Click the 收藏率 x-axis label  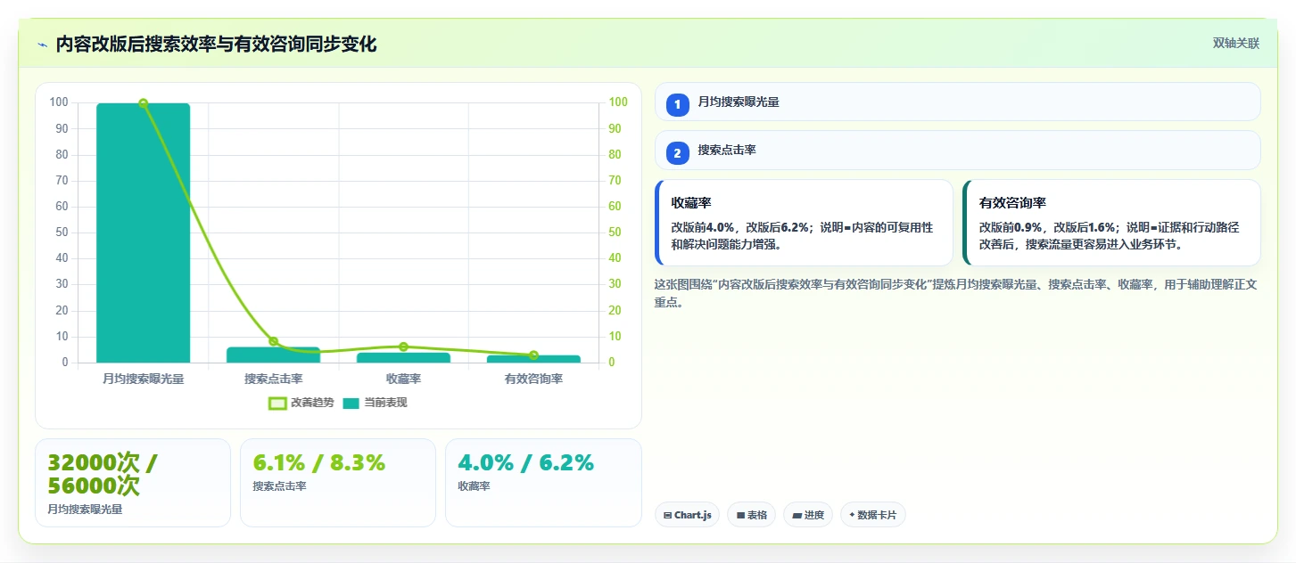403,379
